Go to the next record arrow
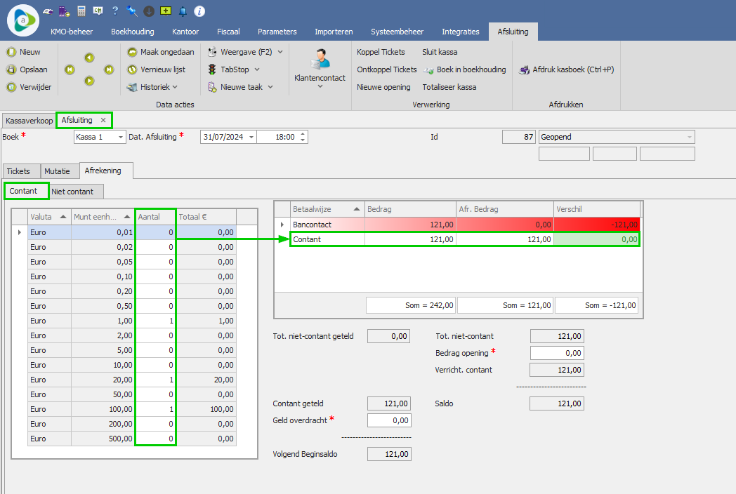Screen dimensions: 736x494 tap(89, 81)
